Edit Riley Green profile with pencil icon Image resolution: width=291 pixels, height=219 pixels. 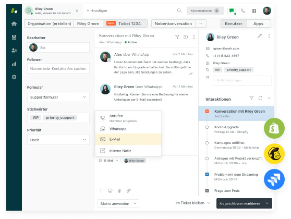click(260, 36)
